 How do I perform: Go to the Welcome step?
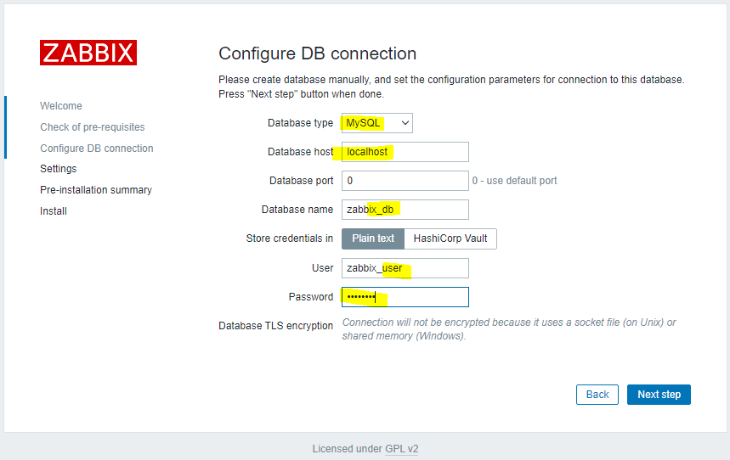[61, 106]
